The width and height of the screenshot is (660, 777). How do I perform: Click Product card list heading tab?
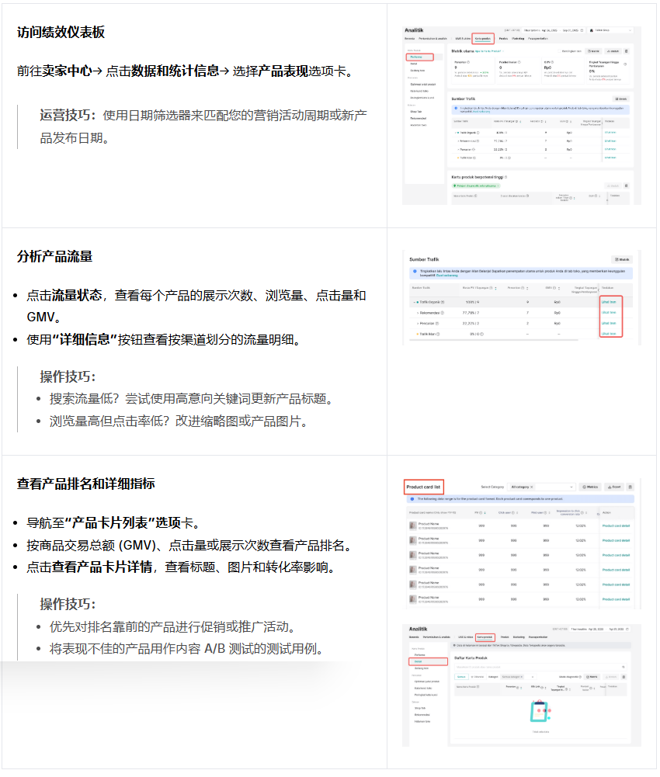click(x=424, y=487)
